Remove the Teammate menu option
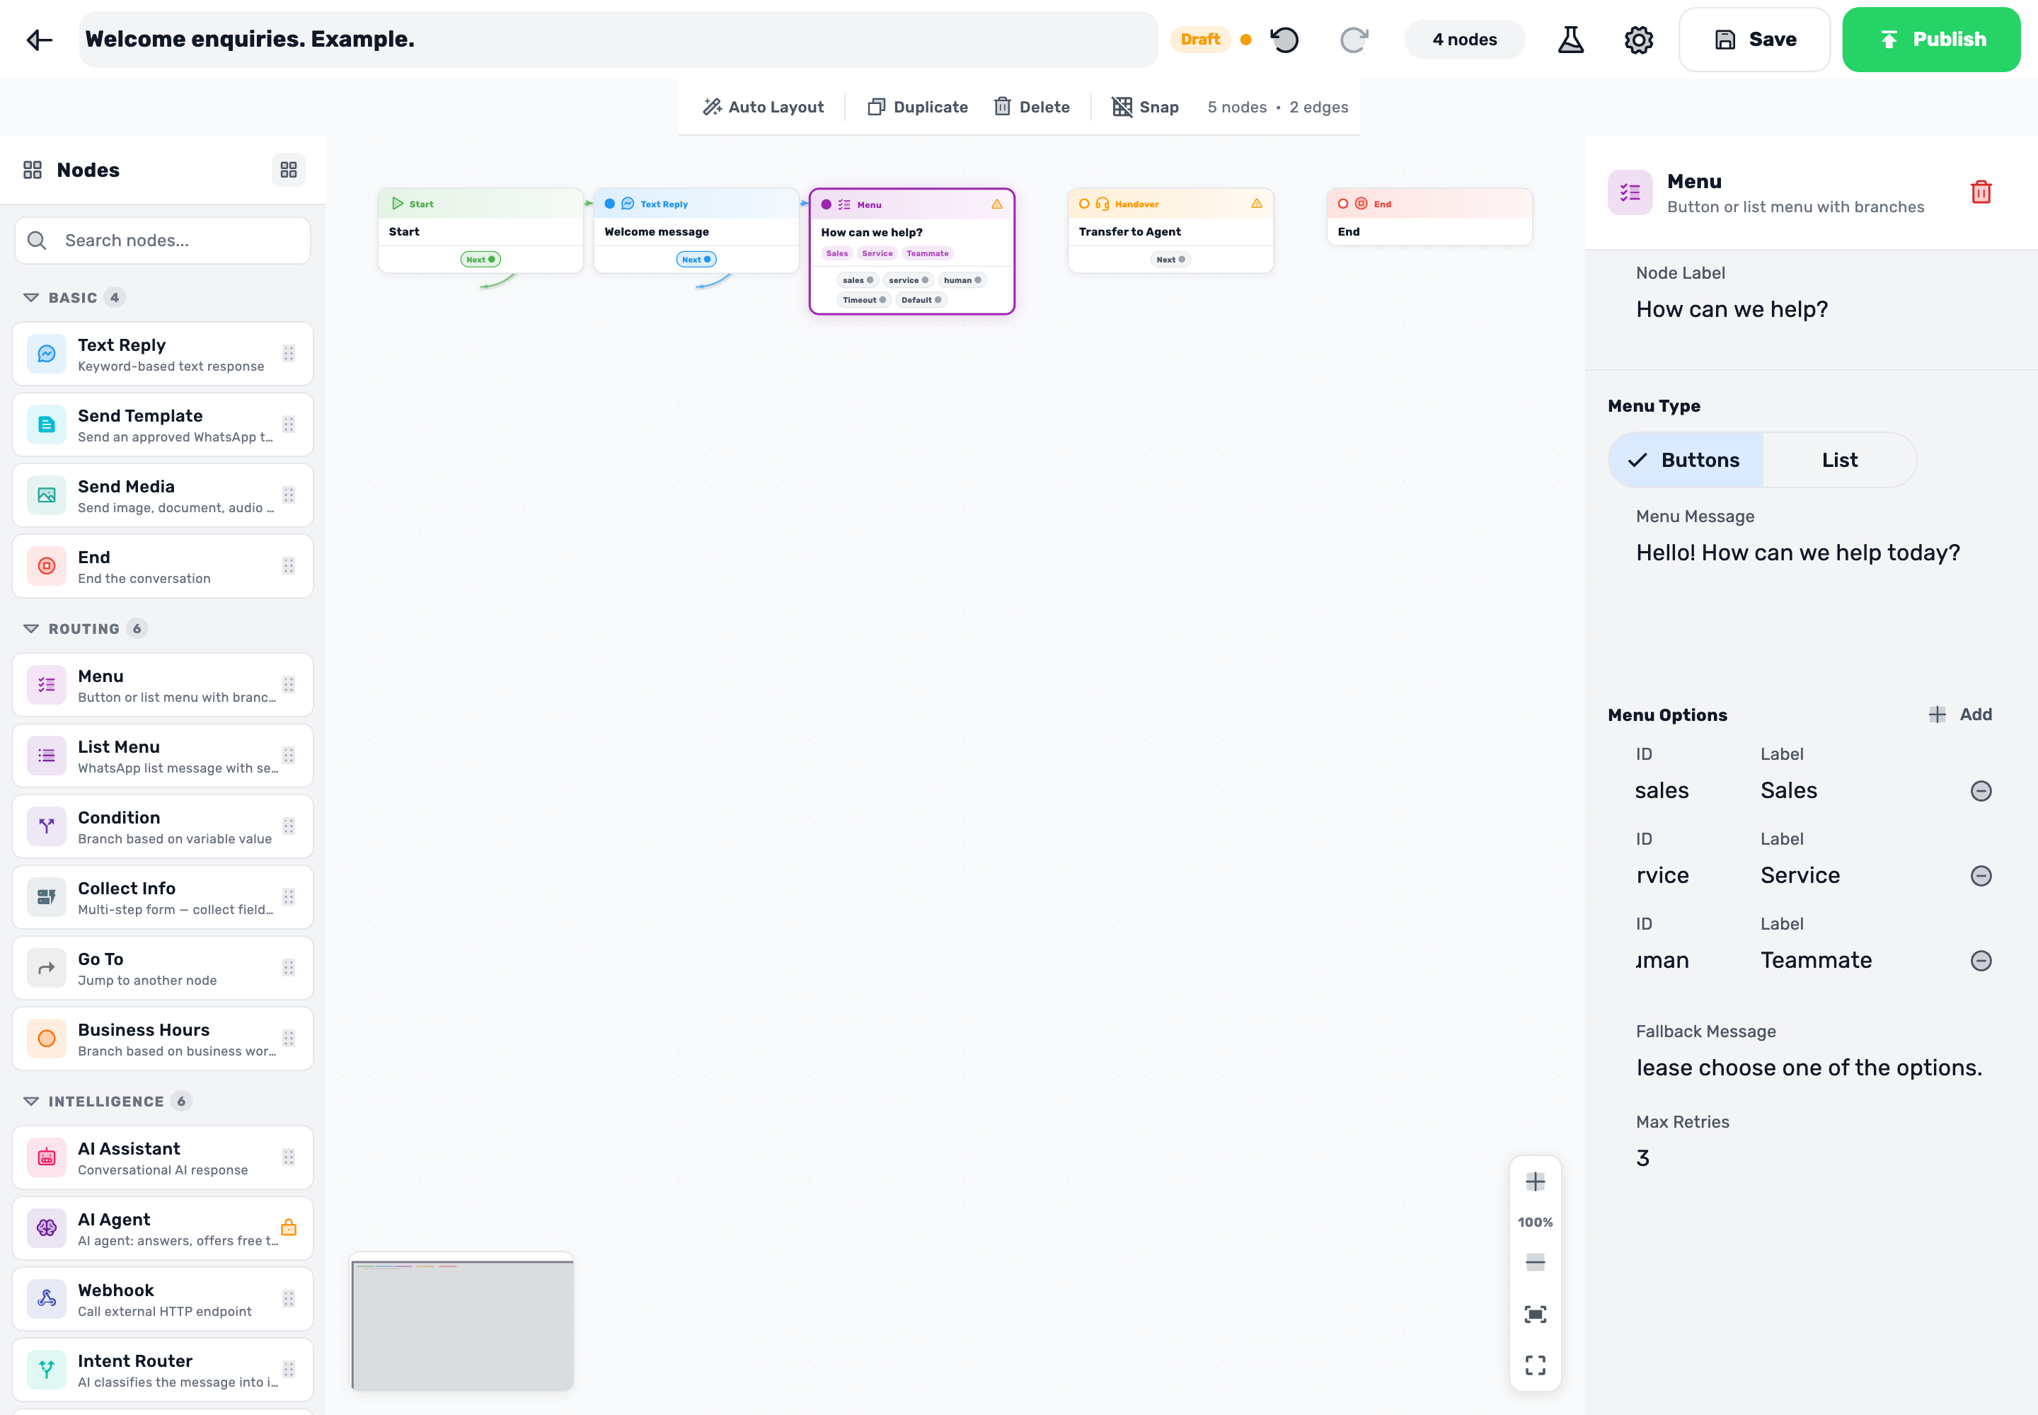 (1981, 960)
